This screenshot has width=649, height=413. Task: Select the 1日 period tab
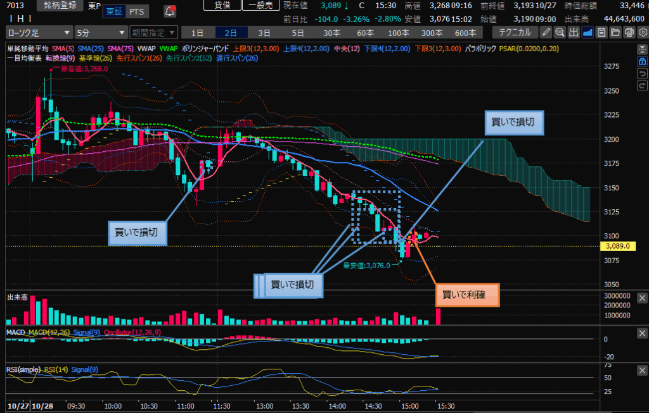[x=198, y=33]
